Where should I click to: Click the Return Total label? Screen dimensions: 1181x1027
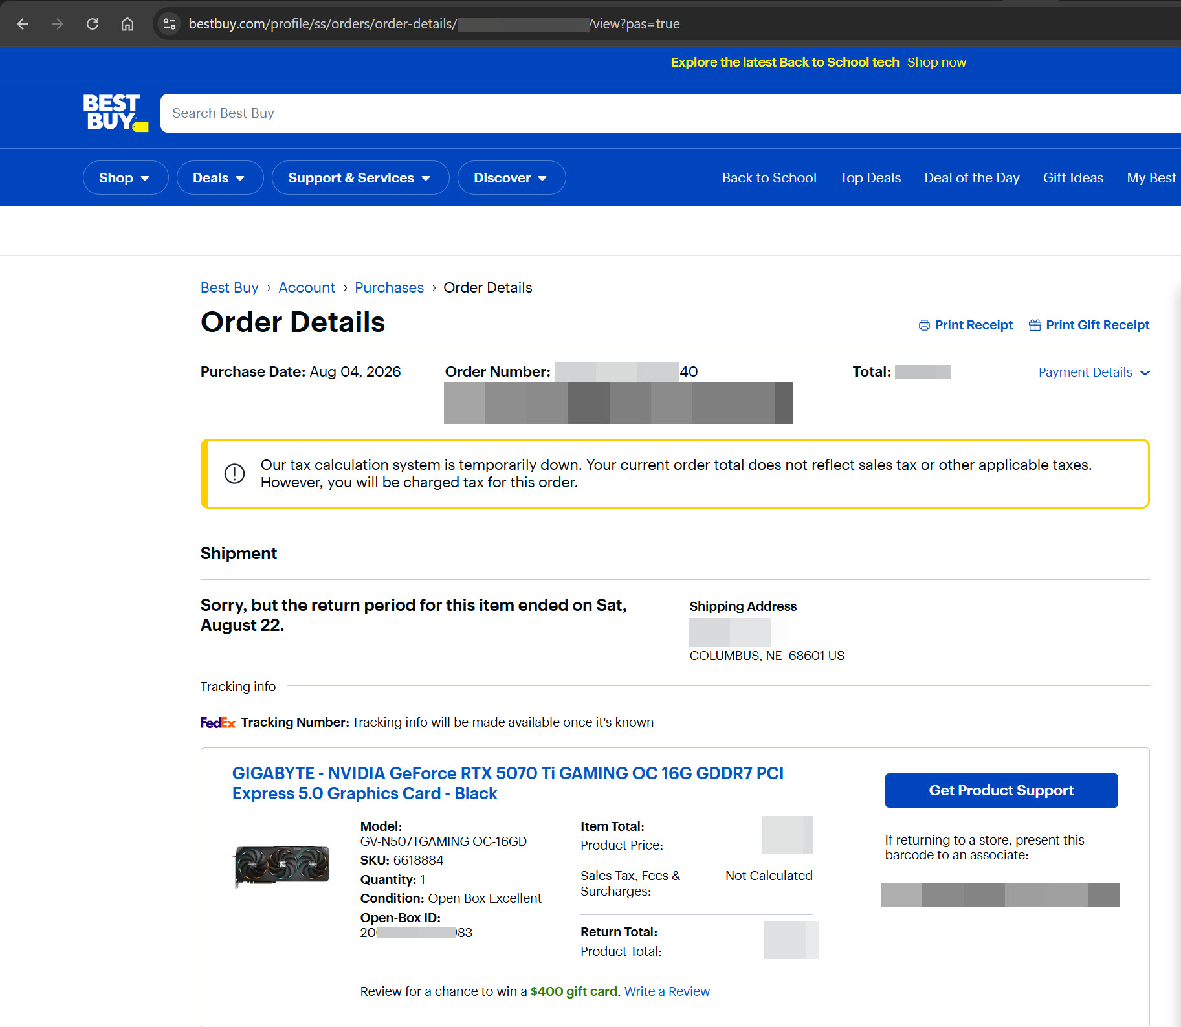click(x=619, y=932)
